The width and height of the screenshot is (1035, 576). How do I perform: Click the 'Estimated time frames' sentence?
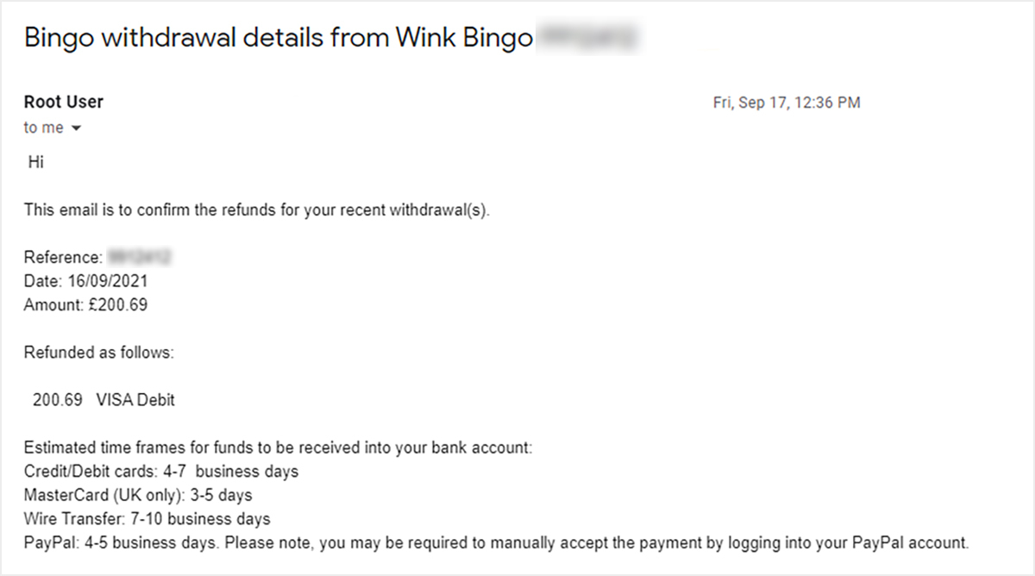coord(279,448)
